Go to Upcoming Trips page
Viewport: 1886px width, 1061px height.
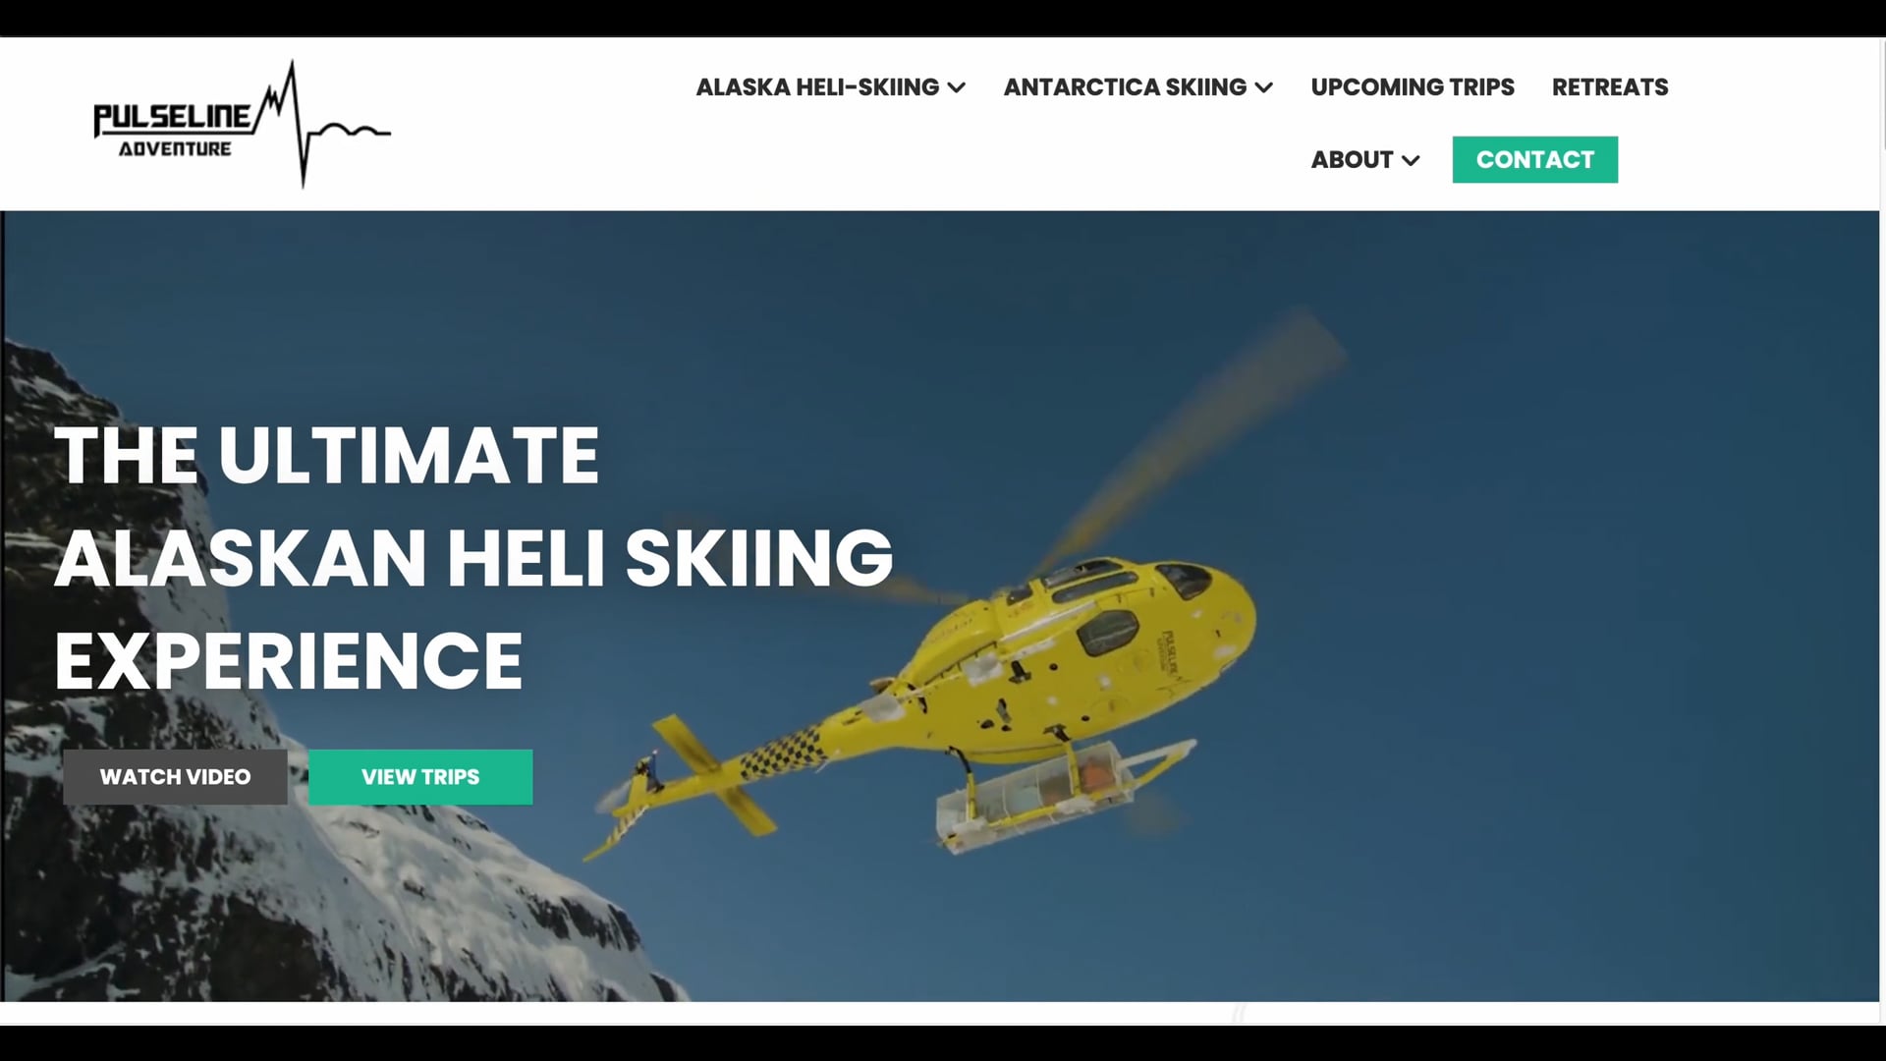pyautogui.click(x=1413, y=87)
